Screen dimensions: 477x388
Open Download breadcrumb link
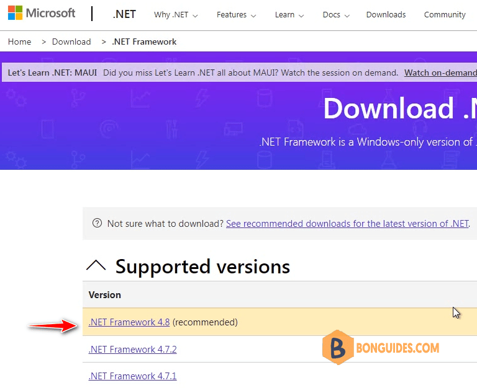[71, 42]
